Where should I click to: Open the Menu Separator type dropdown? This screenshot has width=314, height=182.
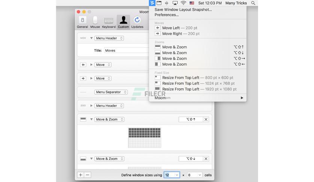coord(111,92)
